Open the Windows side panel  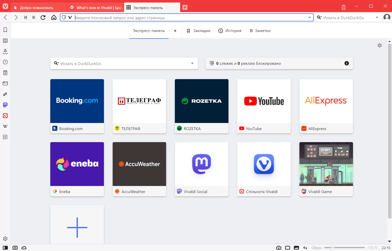[5, 83]
